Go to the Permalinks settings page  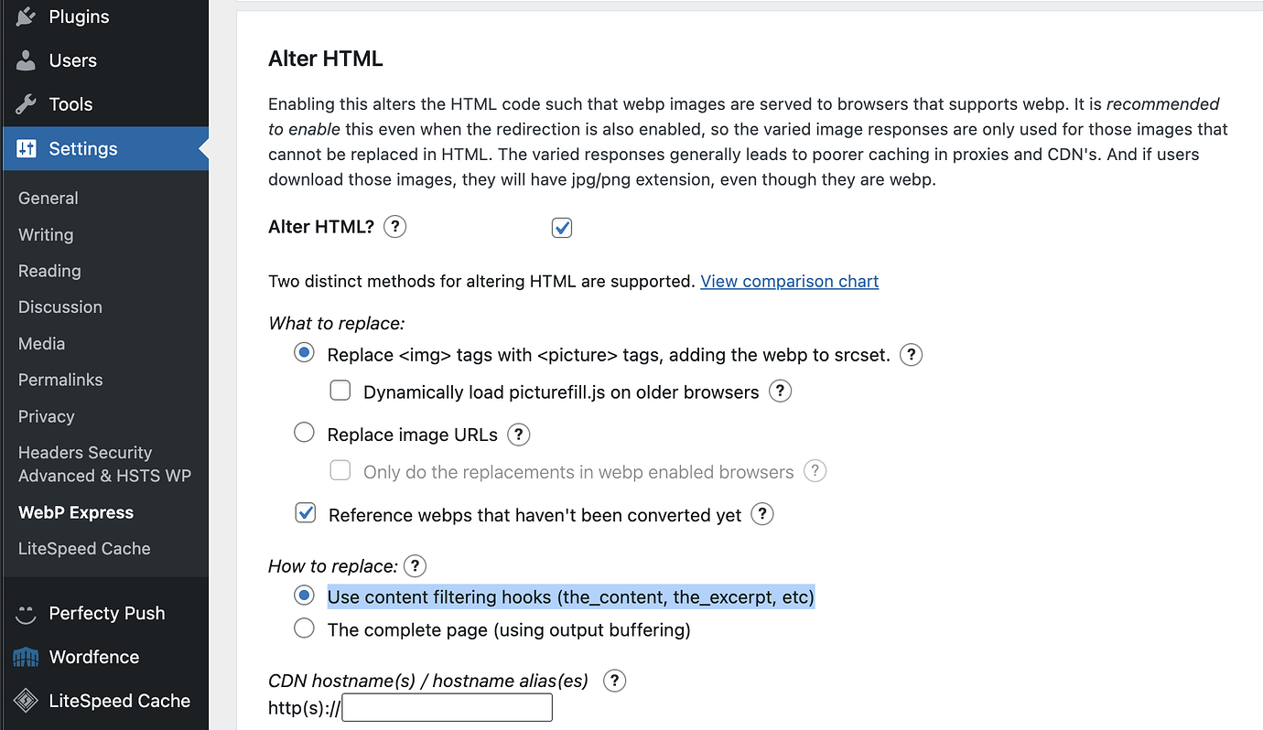[60, 380]
